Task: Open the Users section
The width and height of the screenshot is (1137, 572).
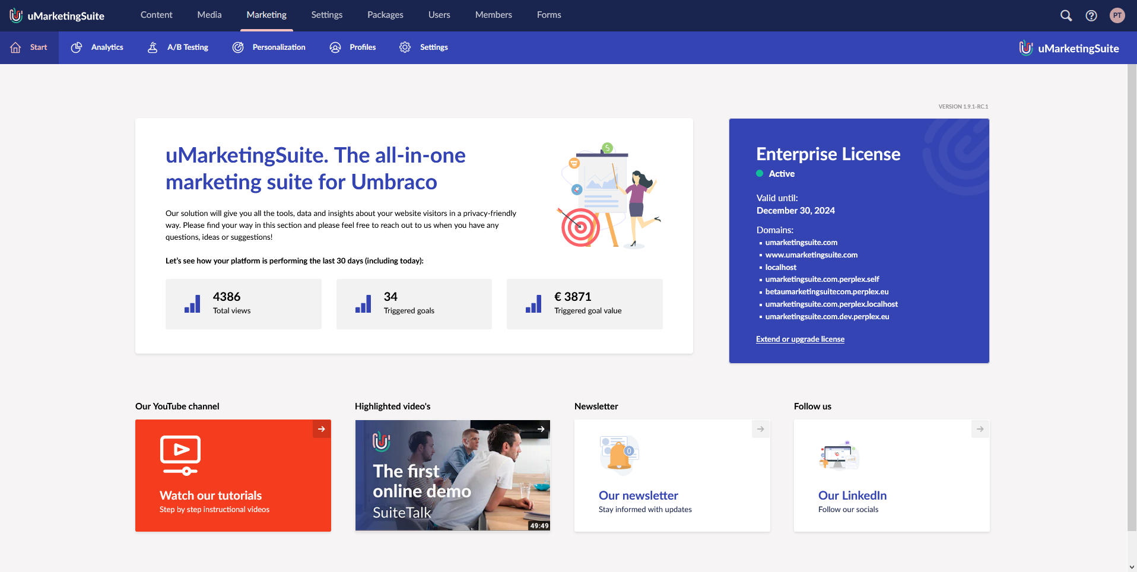Action: click(x=439, y=15)
